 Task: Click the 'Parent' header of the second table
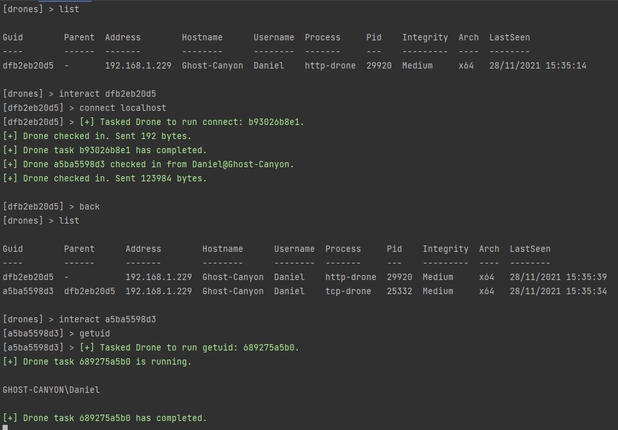pos(79,249)
